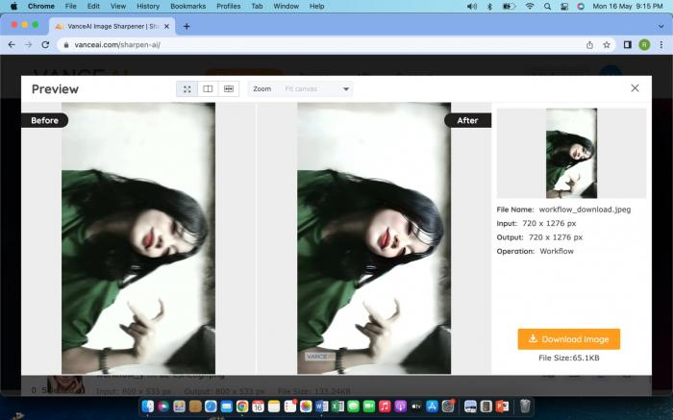Click the Bluetooth icon in menu bar
This screenshot has width=673, height=420.
point(489,6)
